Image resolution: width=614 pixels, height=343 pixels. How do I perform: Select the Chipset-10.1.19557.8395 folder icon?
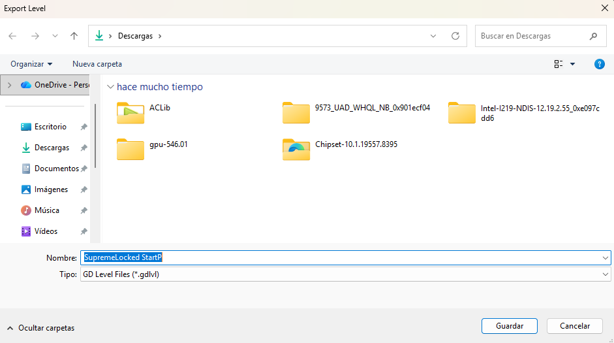pos(296,150)
